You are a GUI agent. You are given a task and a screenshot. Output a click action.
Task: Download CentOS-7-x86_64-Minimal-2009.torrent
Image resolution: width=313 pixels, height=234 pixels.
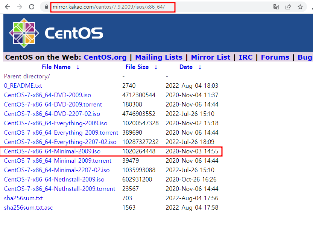point(58,160)
